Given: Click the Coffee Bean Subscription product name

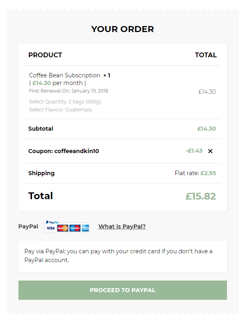Looking at the screenshot, I should point(65,75).
